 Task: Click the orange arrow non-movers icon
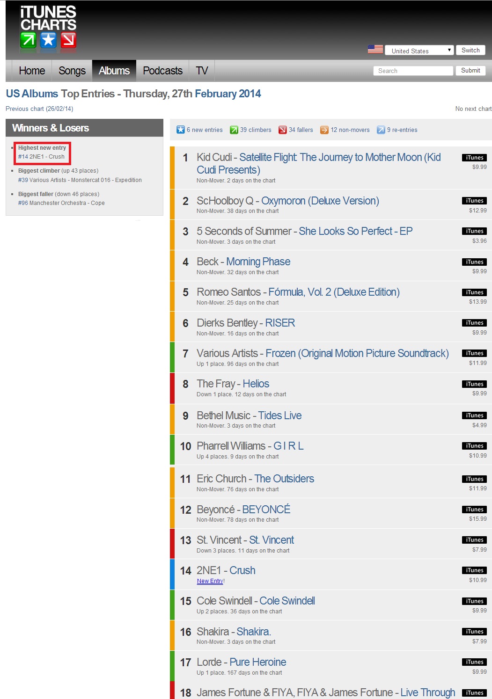324,130
